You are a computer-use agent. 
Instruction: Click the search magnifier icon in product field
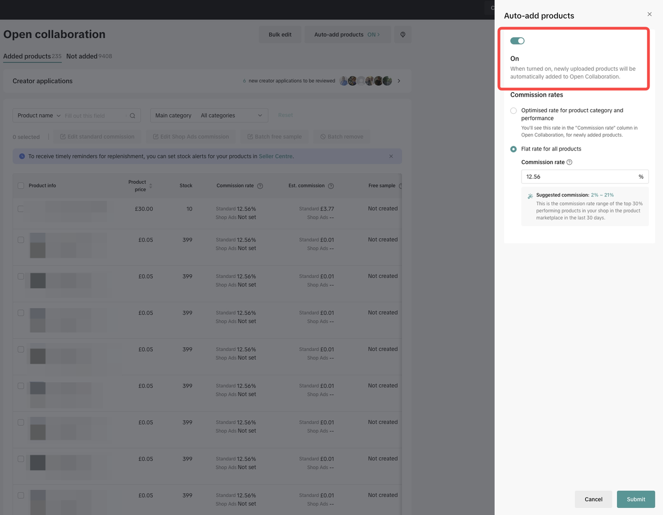coord(133,116)
